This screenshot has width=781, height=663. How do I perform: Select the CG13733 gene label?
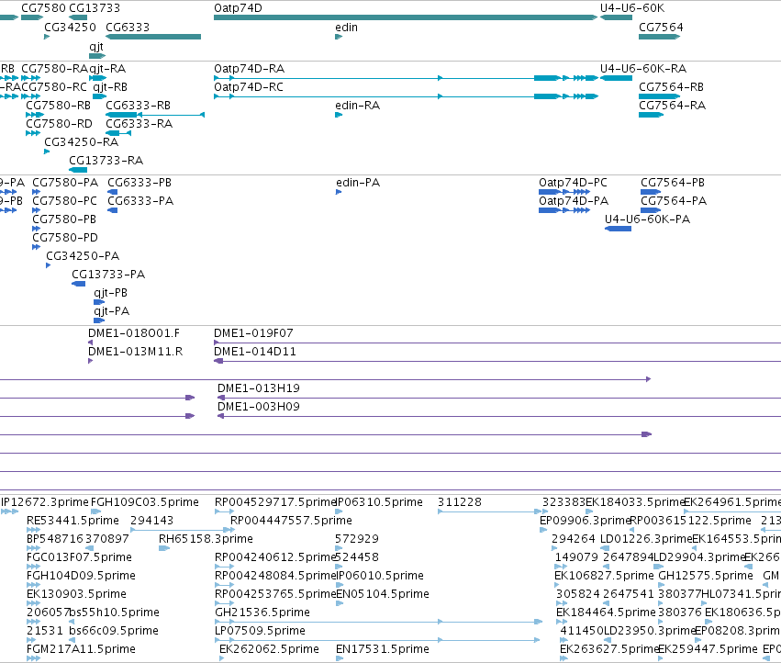pos(95,8)
